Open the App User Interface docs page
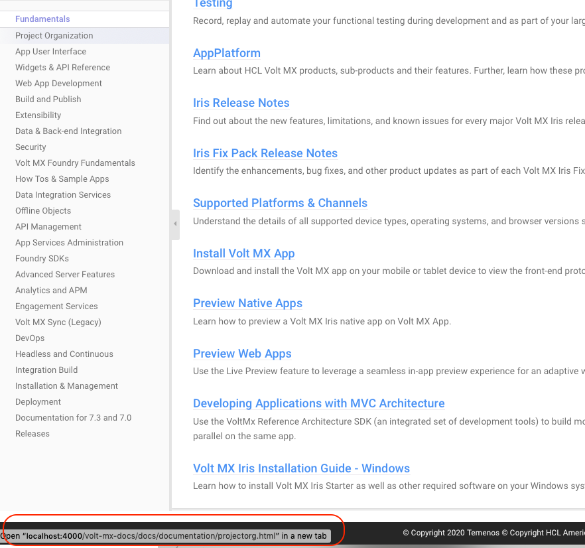The image size is (585, 548). 50,51
